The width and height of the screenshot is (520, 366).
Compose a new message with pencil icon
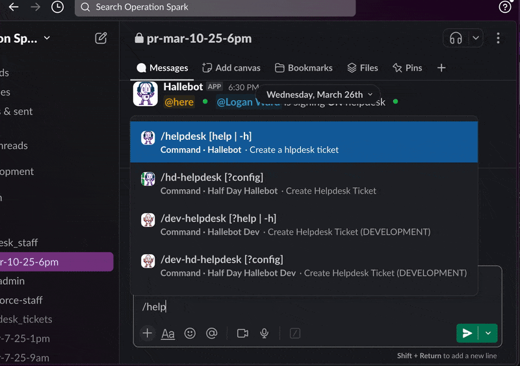(x=101, y=38)
